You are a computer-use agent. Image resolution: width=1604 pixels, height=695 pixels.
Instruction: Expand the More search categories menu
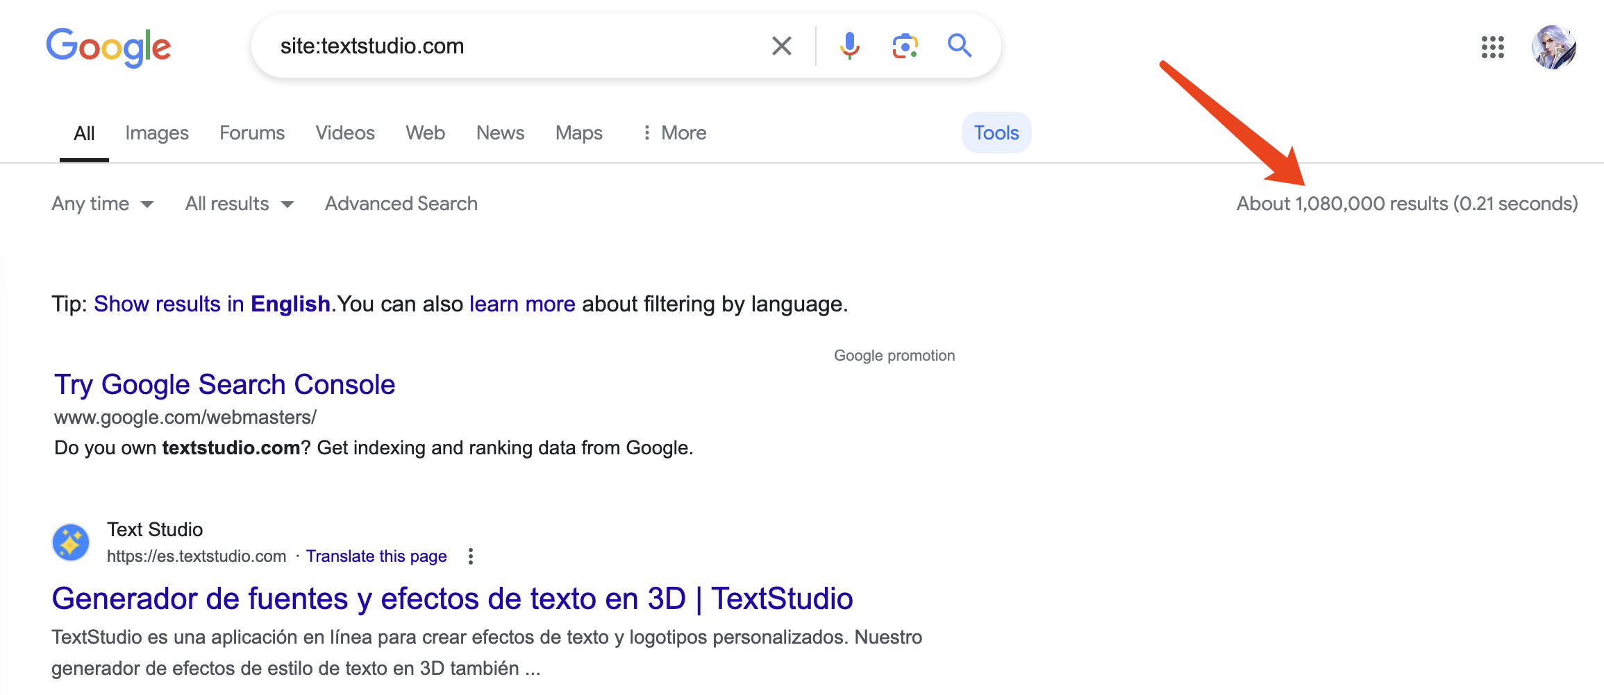[674, 133]
